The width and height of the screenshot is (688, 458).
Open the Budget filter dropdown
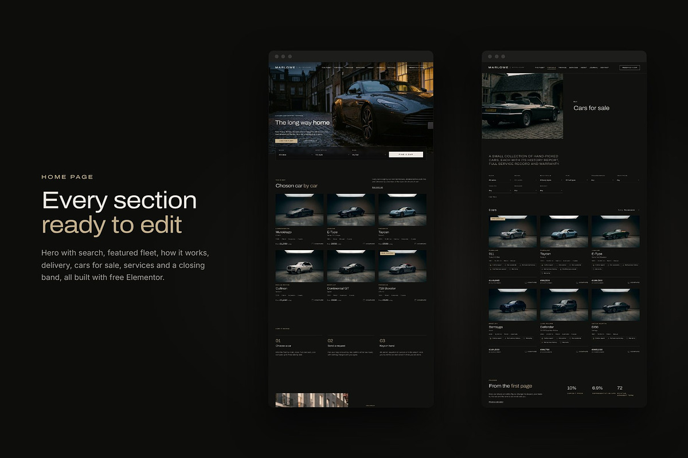tap(551, 191)
